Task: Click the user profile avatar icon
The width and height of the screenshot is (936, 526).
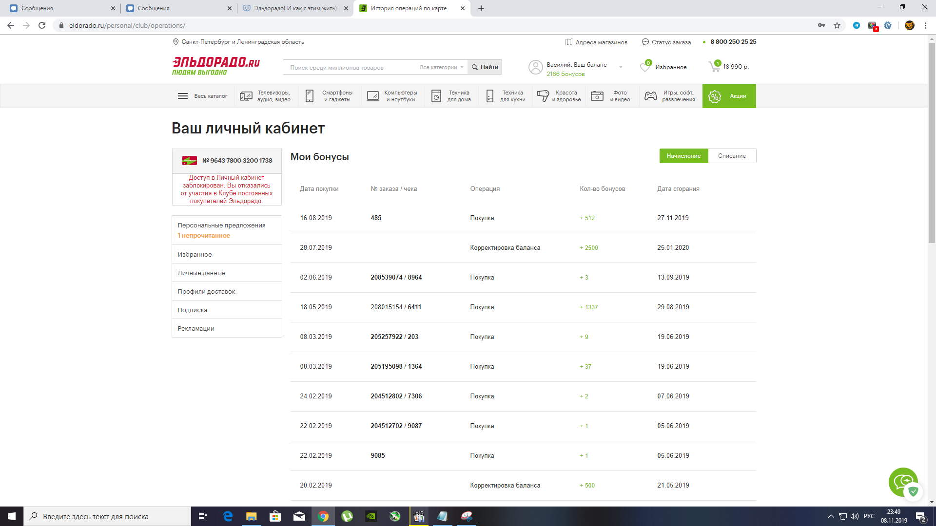Action: [535, 67]
